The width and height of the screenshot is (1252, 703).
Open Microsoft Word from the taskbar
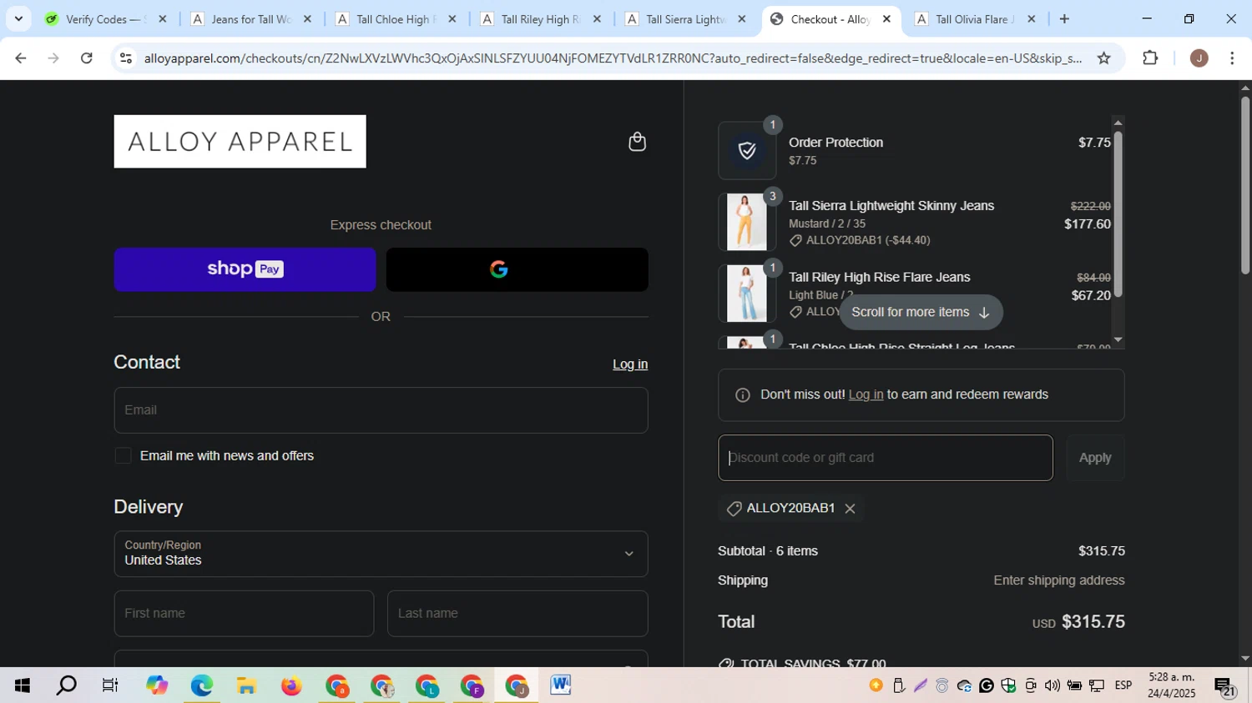coord(561,685)
